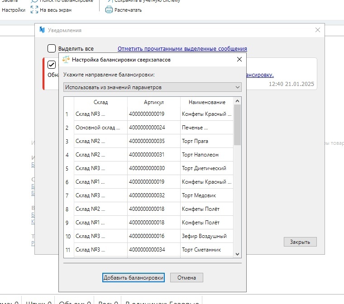This screenshot has width=344, height=304.
Task: Select Торт Сметанник cell
Action: click(207, 250)
